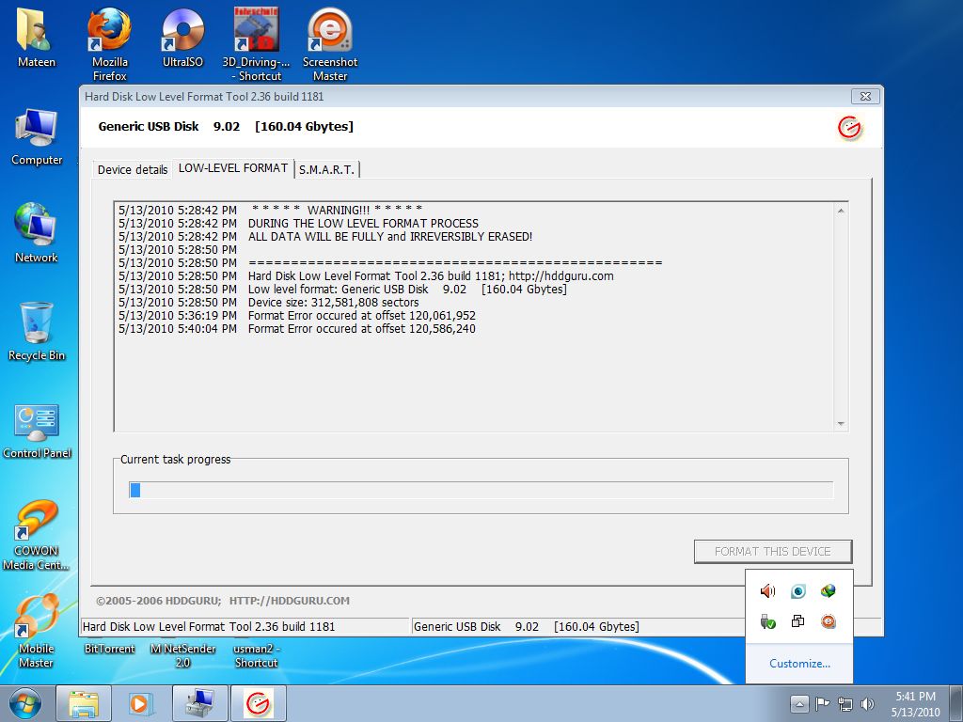Click the network status icon in taskbar
963x722 pixels.
point(845,704)
